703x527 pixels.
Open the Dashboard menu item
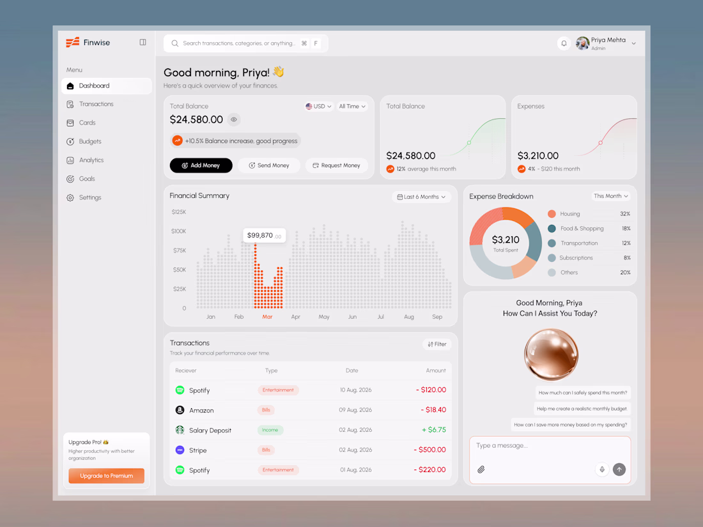point(107,86)
